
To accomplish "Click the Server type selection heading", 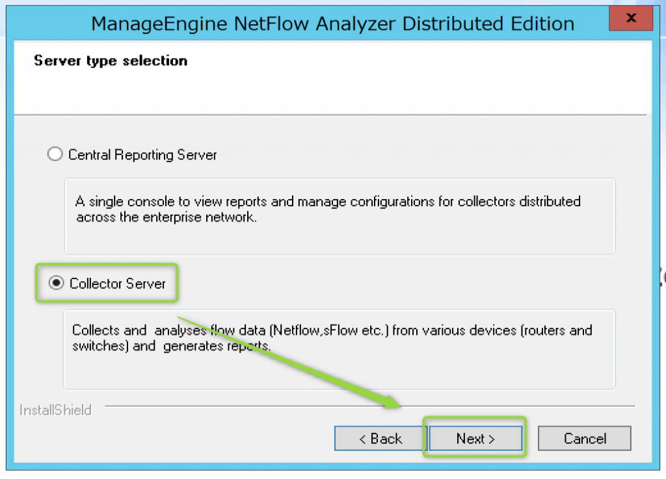I will click(x=111, y=61).
